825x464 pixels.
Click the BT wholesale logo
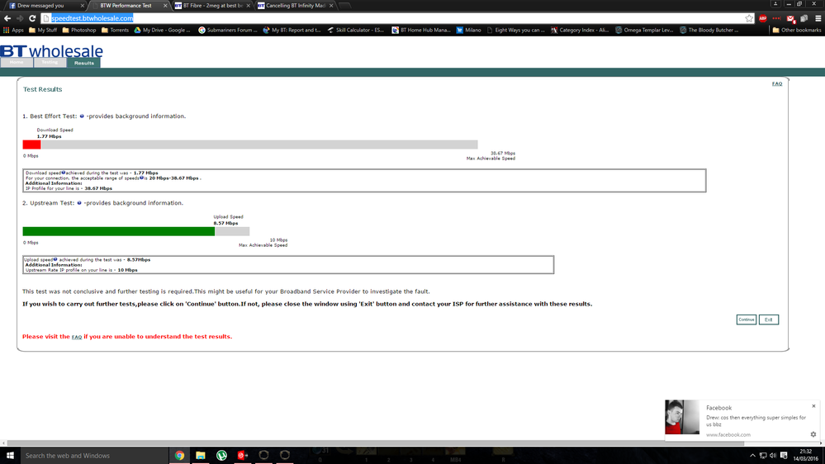point(51,51)
